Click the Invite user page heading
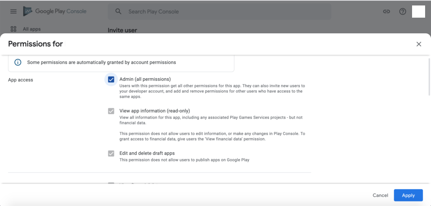The height and width of the screenshot is (206, 431). pyautogui.click(x=122, y=30)
